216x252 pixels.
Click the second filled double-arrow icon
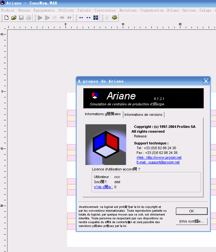(69, 18)
